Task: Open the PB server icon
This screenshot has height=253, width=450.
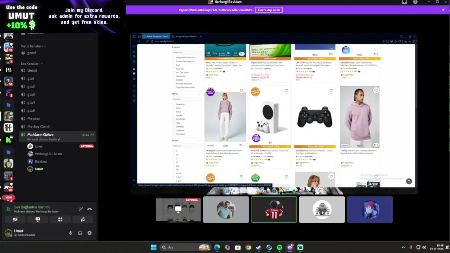Action: pos(8,70)
